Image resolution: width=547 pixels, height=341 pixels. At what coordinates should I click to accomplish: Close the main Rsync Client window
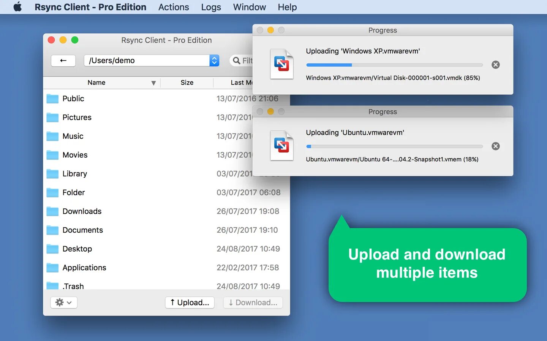52,40
